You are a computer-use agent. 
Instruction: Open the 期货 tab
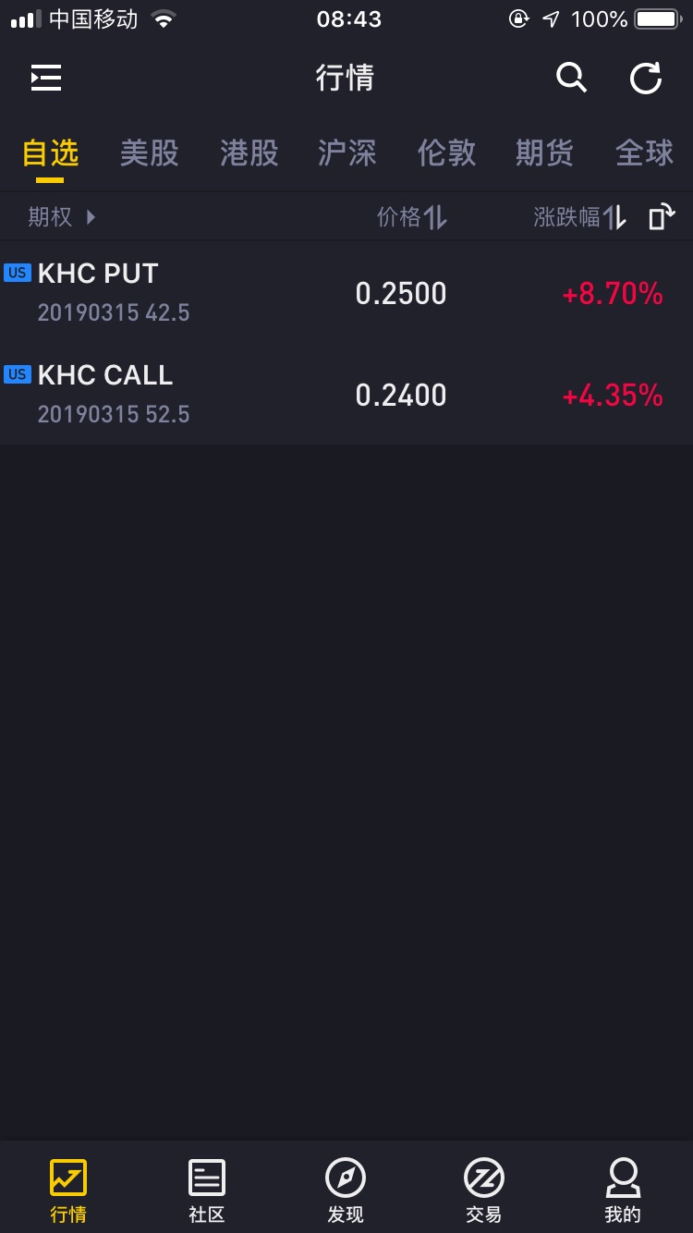[544, 153]
